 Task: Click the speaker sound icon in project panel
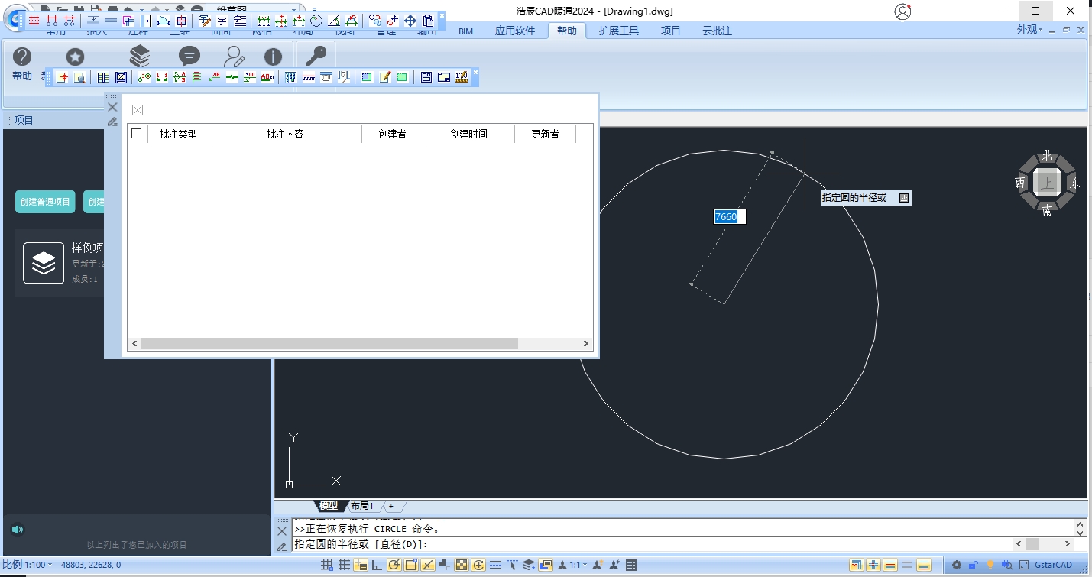pyautogui.click(x=17, y=530)
